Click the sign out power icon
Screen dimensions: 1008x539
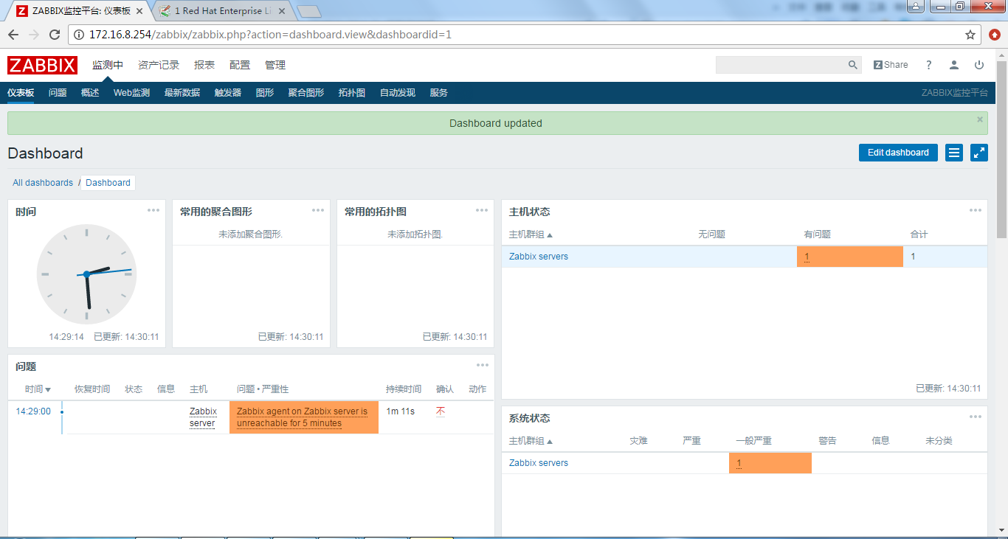pyautogui.click(x=979, y=65)
